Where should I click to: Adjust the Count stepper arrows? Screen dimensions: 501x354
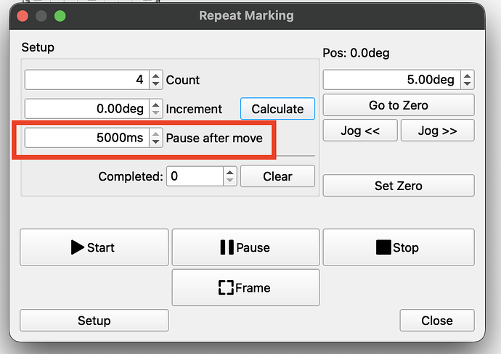tap(156, 80)
